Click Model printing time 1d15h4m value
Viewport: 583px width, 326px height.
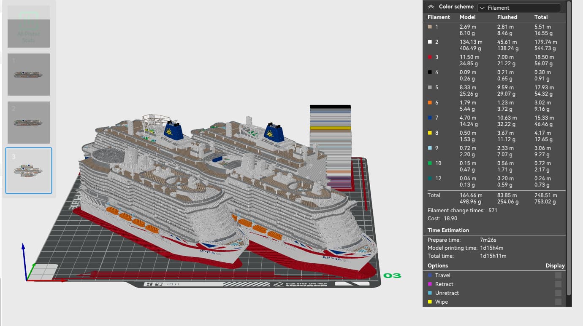coord(492,248)
